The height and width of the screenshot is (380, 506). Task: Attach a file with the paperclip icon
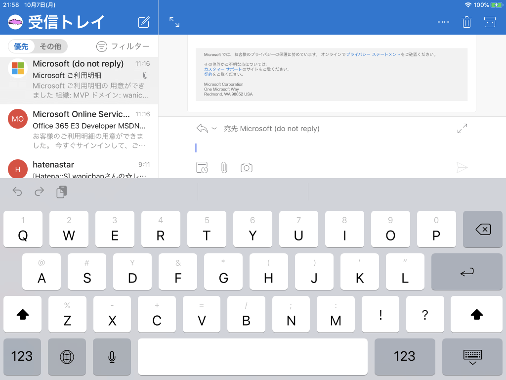click(x=224, y=168)
